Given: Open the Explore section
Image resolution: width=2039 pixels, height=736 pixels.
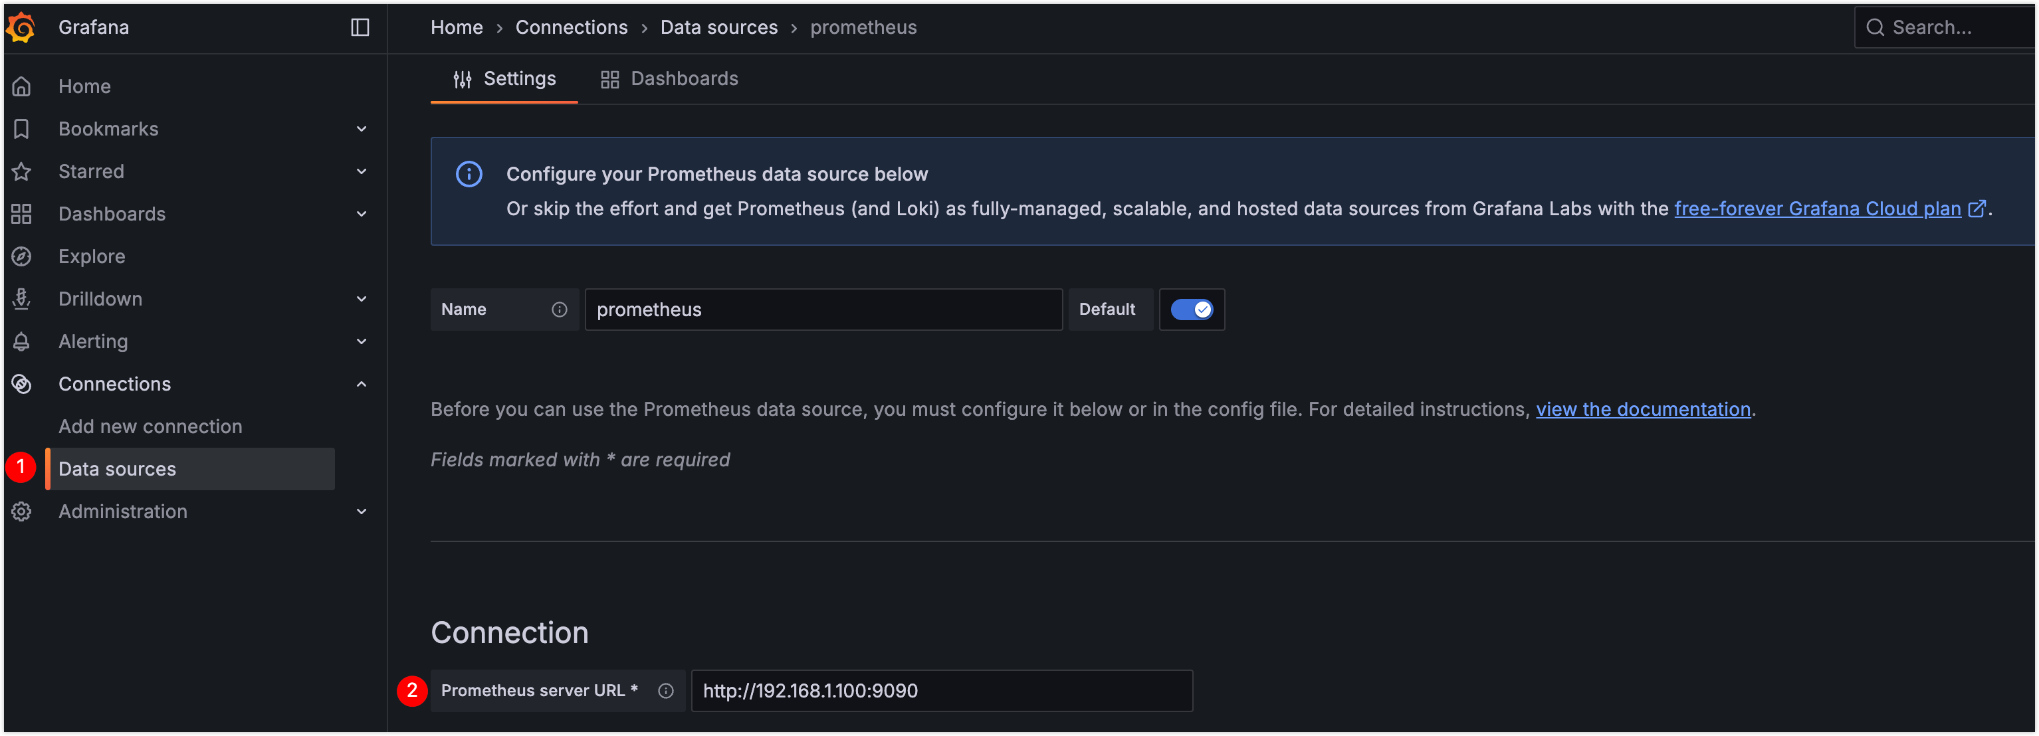Looking at the screenshot, I should pos(92,256).
